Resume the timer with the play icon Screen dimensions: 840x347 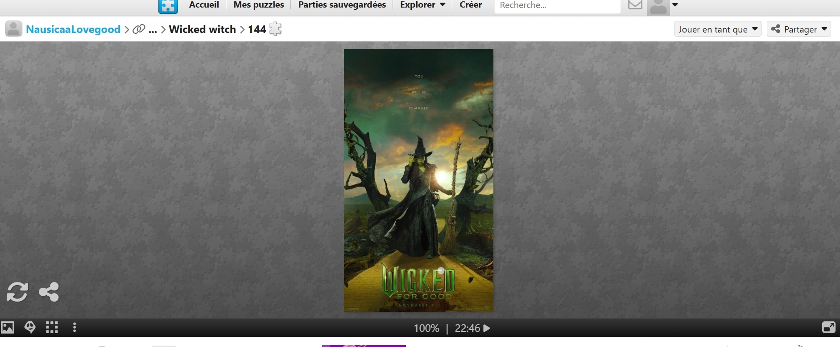[487, 328]
